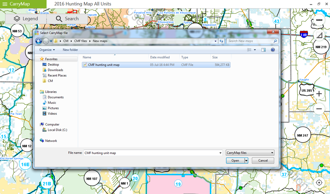This screenshot has height=194, width=330.
Task: Open the CarryMap hamburger menu
Action: [x=5, y=4]
